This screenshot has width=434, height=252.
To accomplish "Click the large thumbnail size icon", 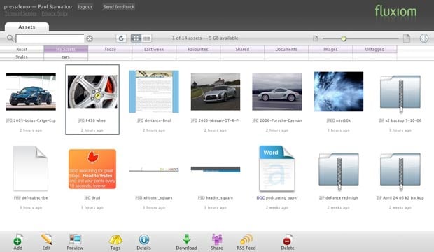I will pyautogui.click(x=407, y=38).
